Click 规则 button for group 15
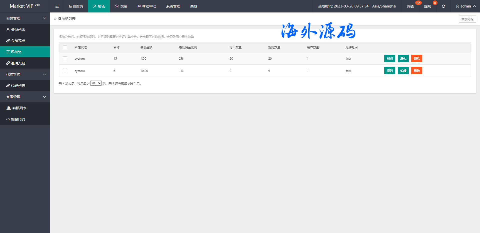 coord(389,59)
